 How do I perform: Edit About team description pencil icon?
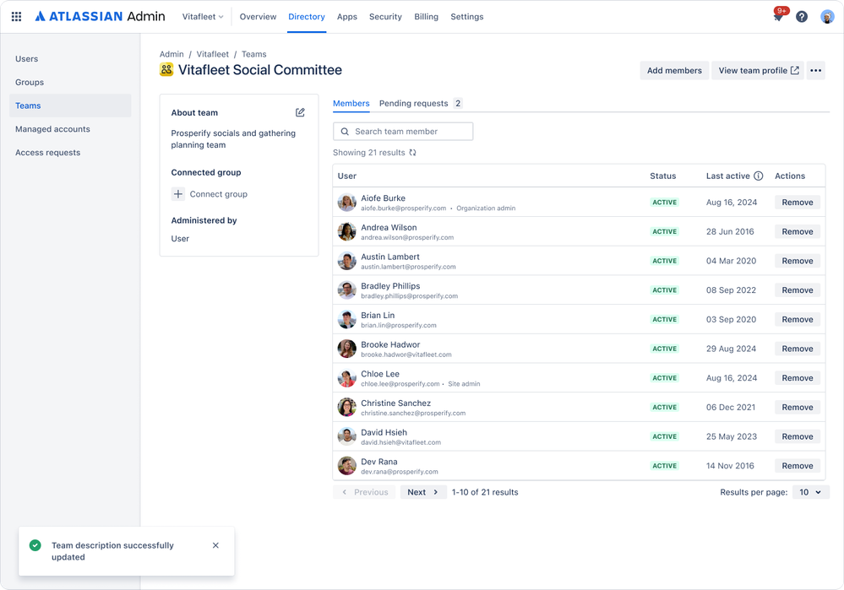pos(300,112)
